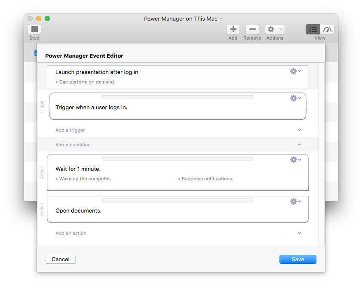
Task: Open the window title dropdown chevron
Action: (221, 19)
